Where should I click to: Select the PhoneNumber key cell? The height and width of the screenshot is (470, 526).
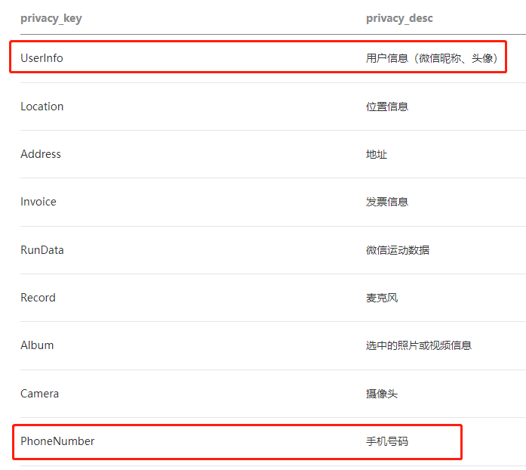point(57,441)
